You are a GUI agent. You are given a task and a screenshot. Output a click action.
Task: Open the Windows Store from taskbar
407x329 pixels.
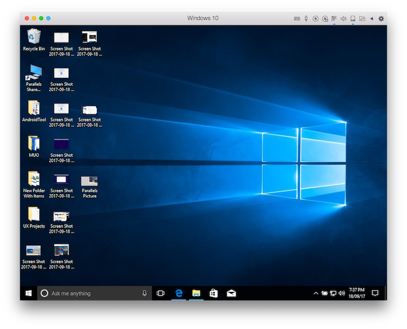click(x=214, y=293)
